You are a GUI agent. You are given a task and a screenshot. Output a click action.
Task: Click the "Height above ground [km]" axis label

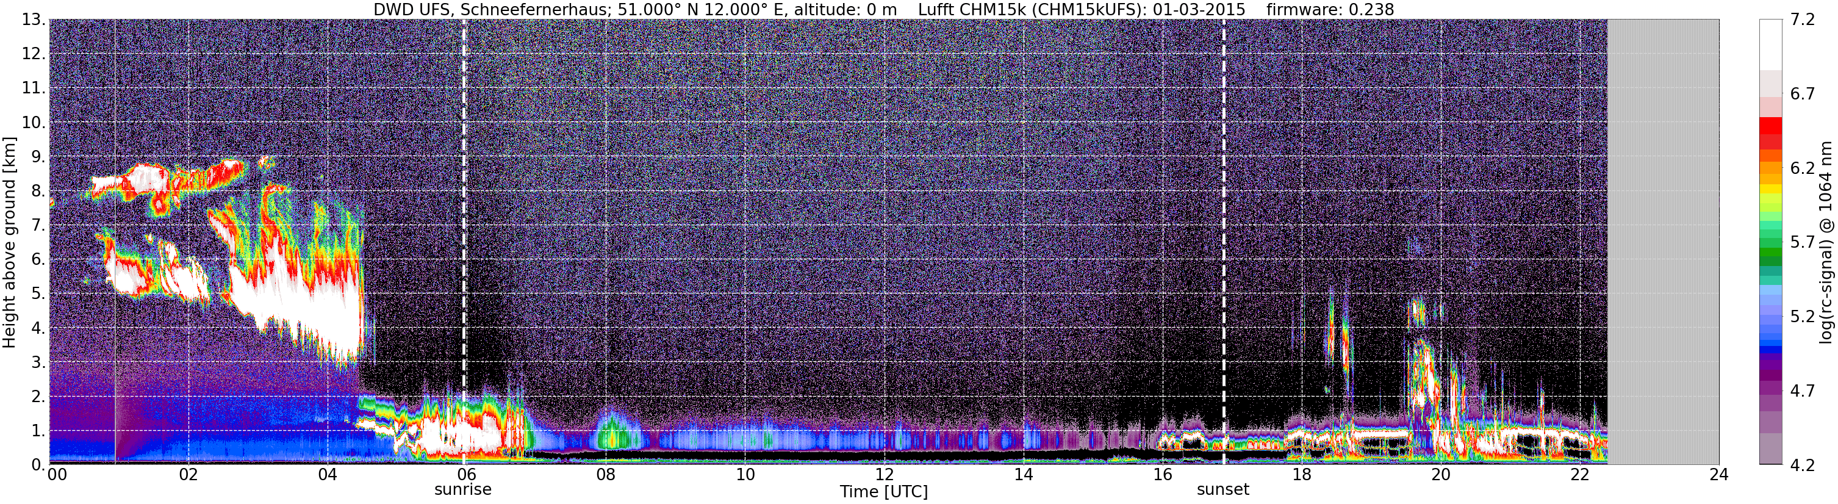9,243
